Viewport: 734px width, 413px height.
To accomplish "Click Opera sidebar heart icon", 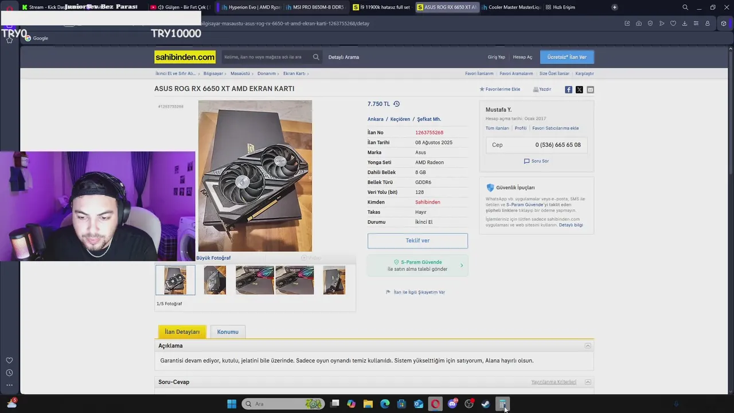I will coord(9,360).
